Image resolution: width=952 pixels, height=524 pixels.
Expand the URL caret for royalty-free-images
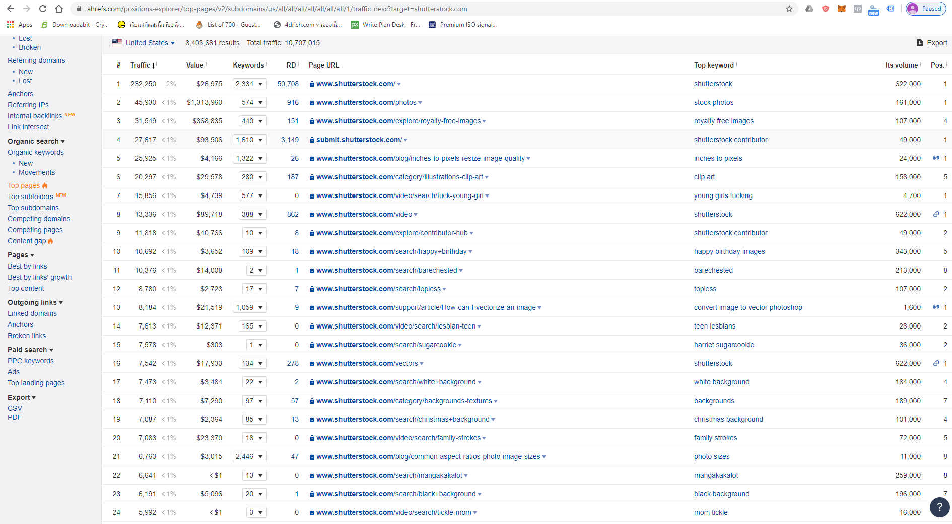coord(484,121)
